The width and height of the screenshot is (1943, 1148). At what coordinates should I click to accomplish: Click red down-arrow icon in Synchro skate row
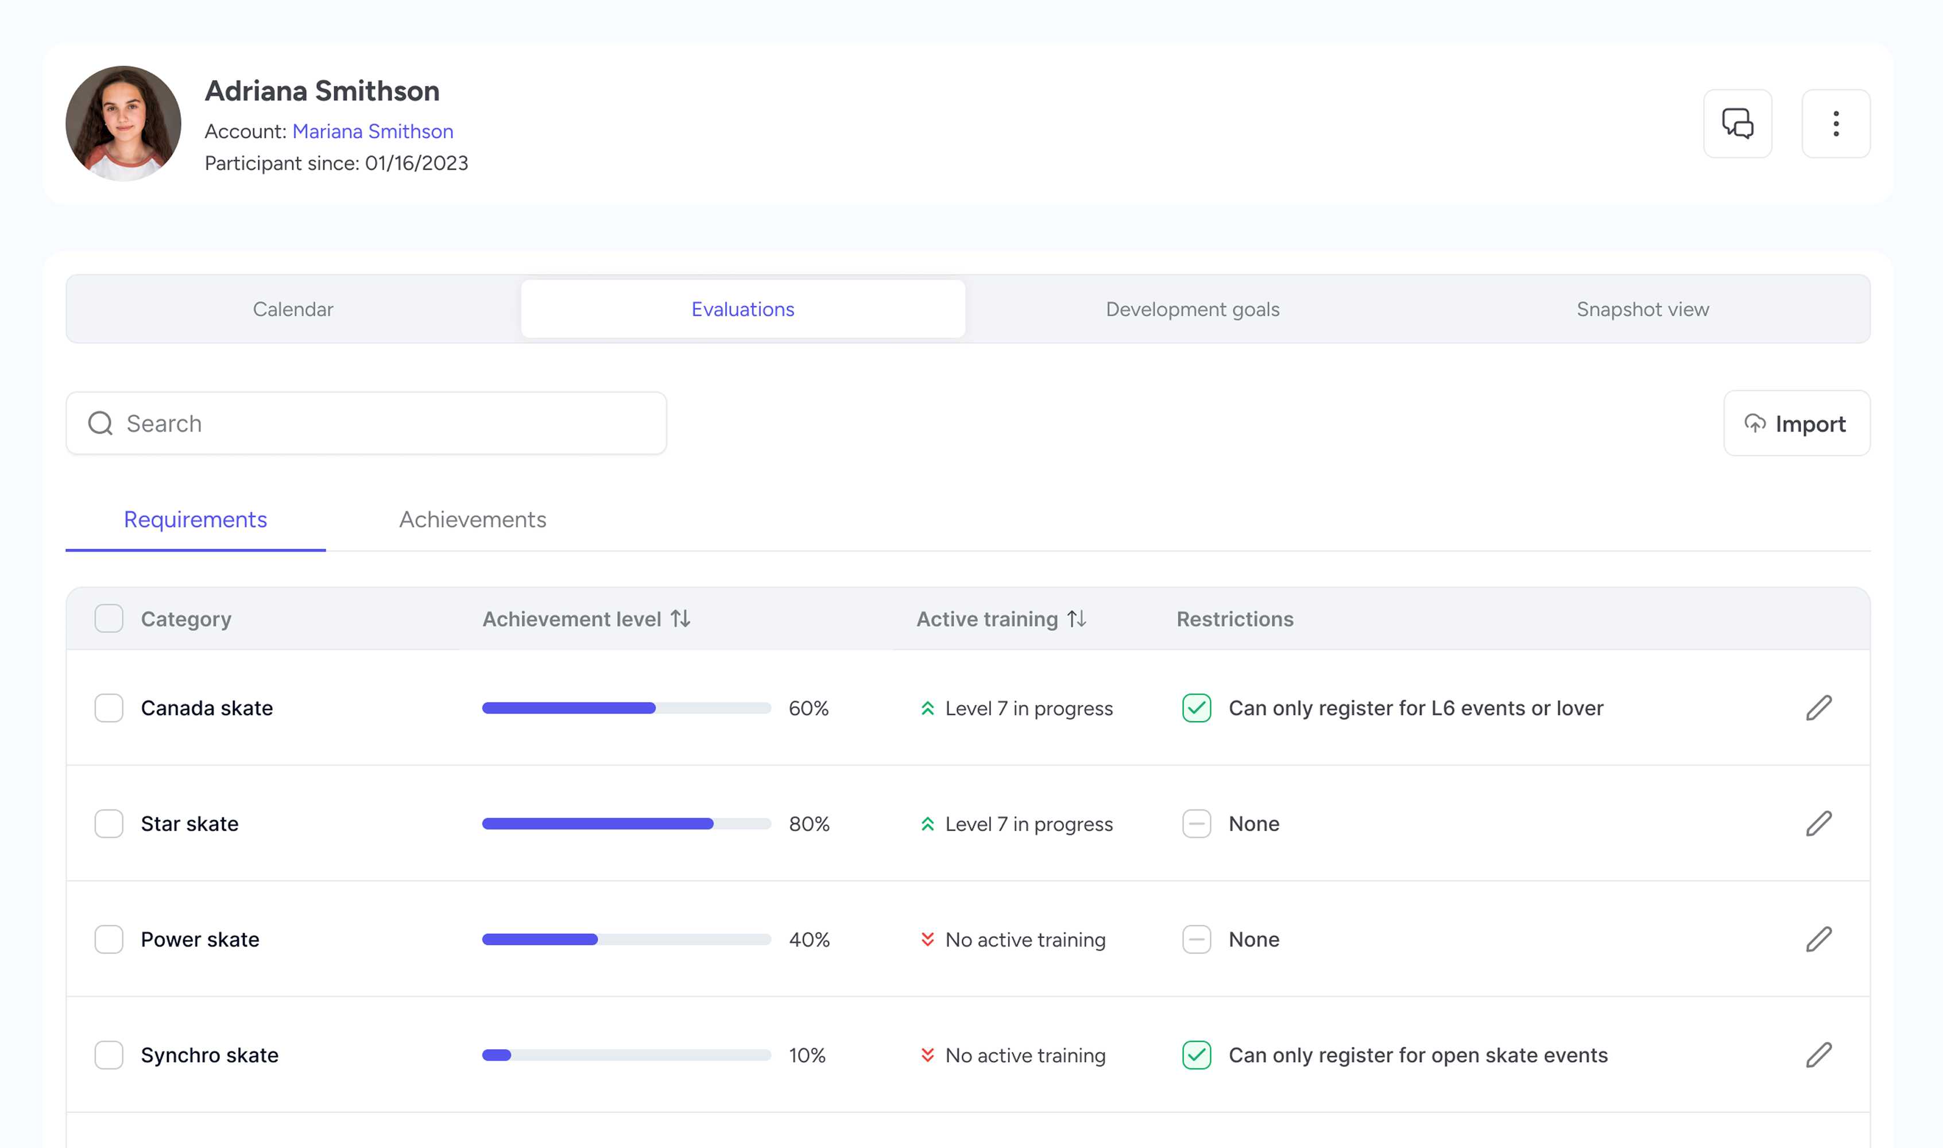coord(927,1055)
